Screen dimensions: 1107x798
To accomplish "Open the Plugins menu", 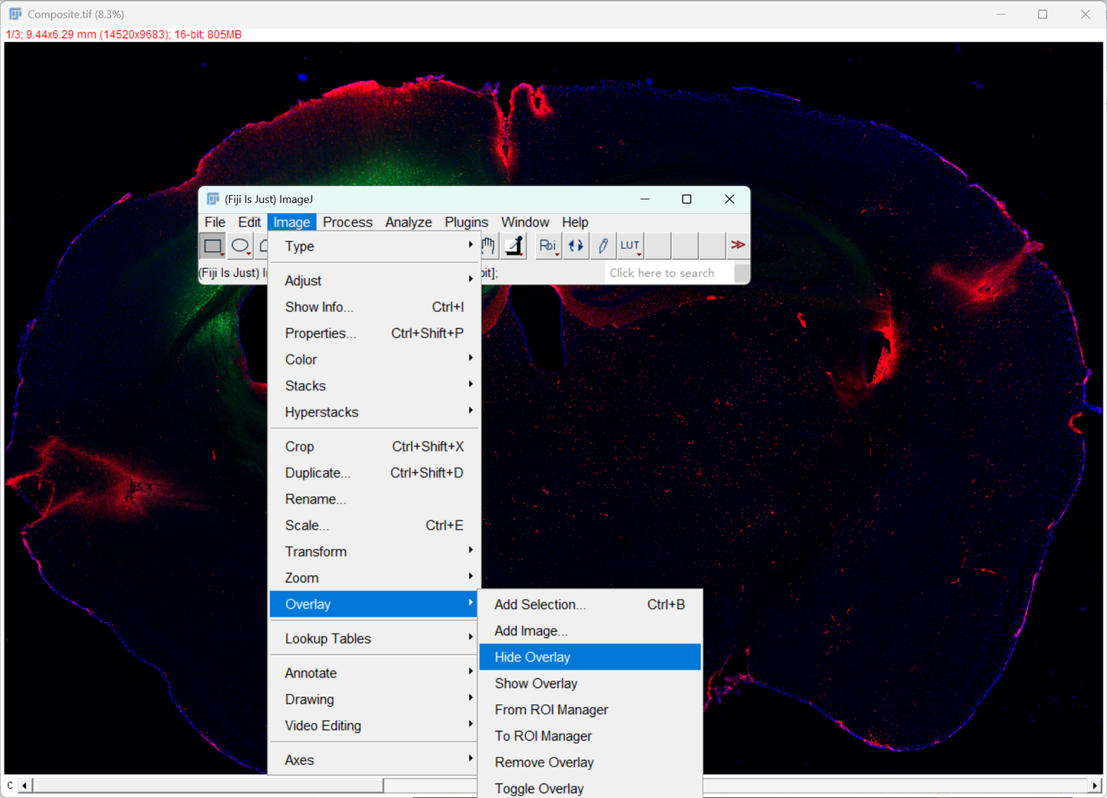I will pyautogui.click(x=466, y=222).
